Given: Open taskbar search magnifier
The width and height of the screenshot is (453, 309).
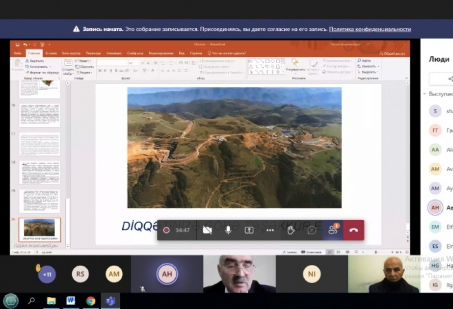Looking at the screenshot, I should [31, 301].
